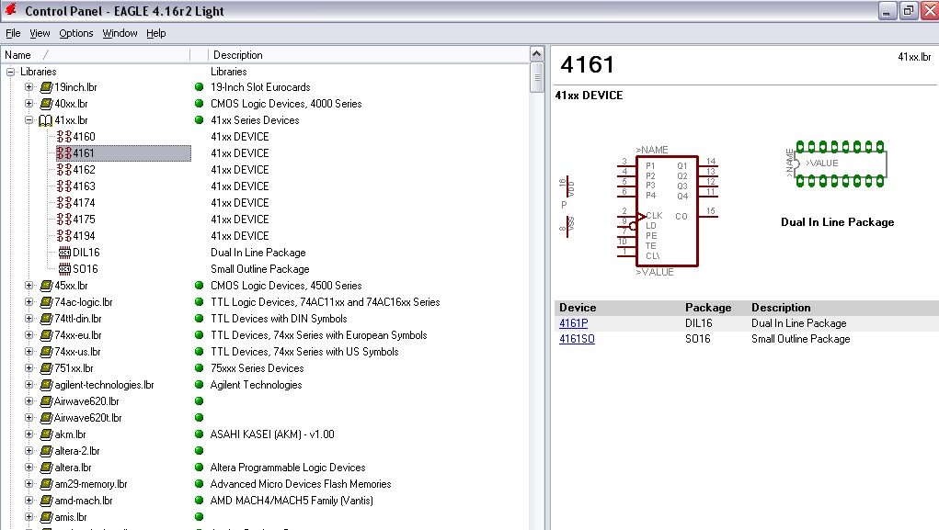This screenshot has height=530, width=939.
Task: Toggle the green in-use dot for 19inch.lbr
Action: pyautogui.click(x=200, y=87)
